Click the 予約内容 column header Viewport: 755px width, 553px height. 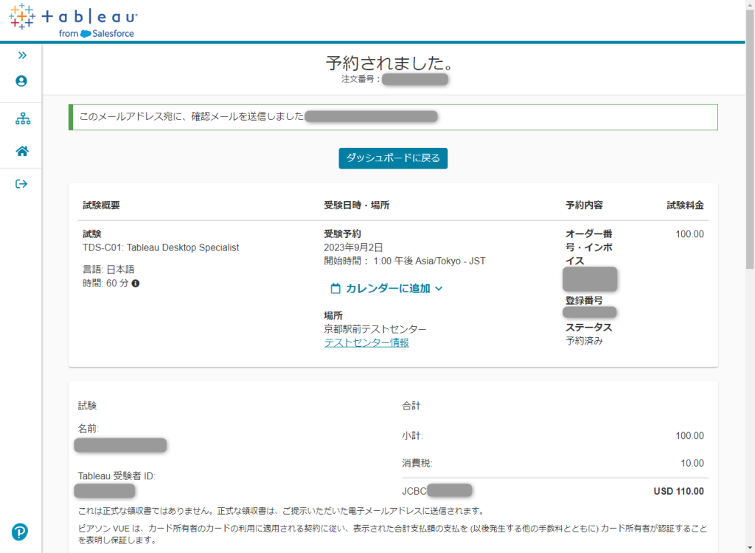coord(584,205)
